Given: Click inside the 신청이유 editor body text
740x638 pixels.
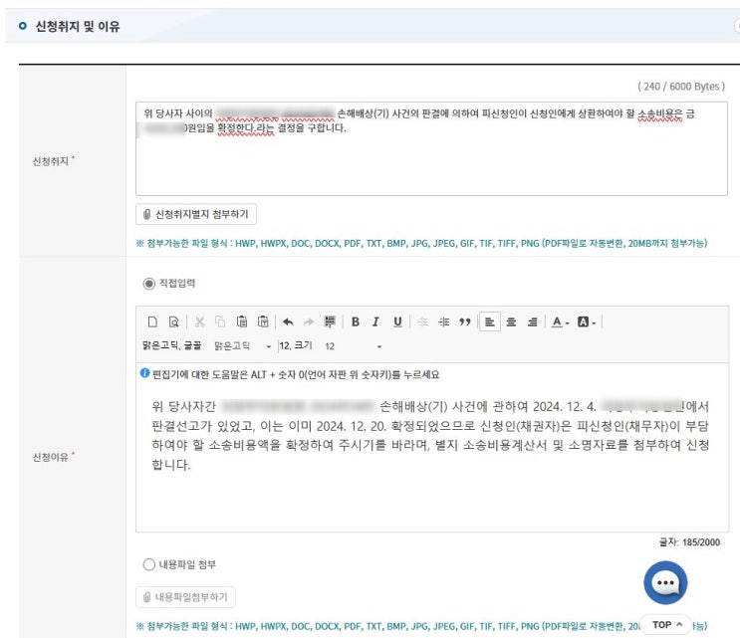Looking at the screenshot, I should pyautogui.click(x=430, y=435).
